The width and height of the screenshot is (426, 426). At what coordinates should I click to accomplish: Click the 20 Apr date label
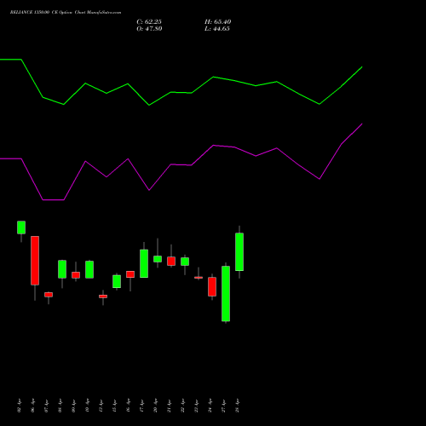(156, 406)
